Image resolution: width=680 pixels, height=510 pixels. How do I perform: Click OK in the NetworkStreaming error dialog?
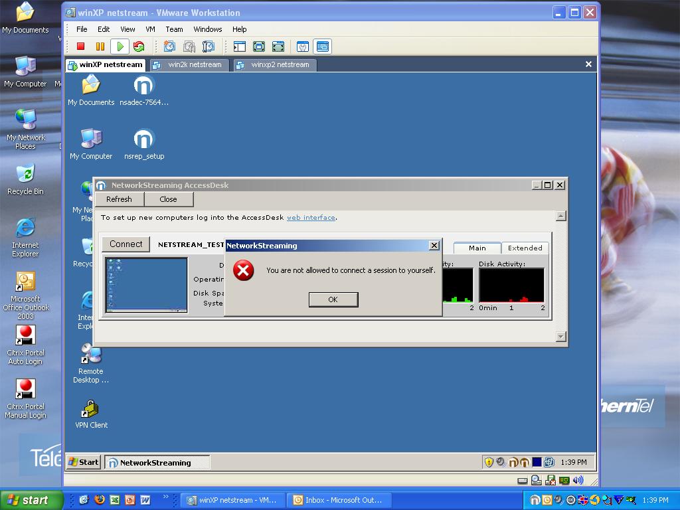point(333,299)
